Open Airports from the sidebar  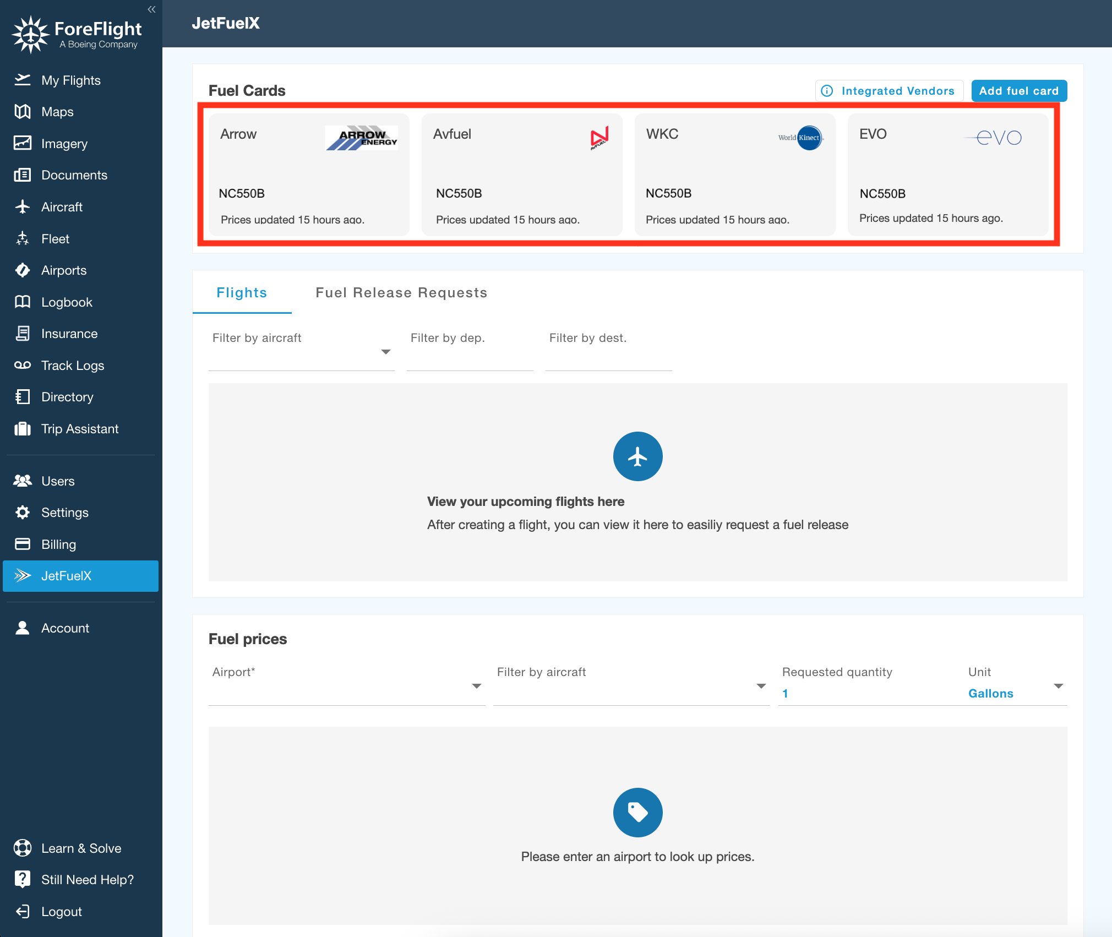80,270
